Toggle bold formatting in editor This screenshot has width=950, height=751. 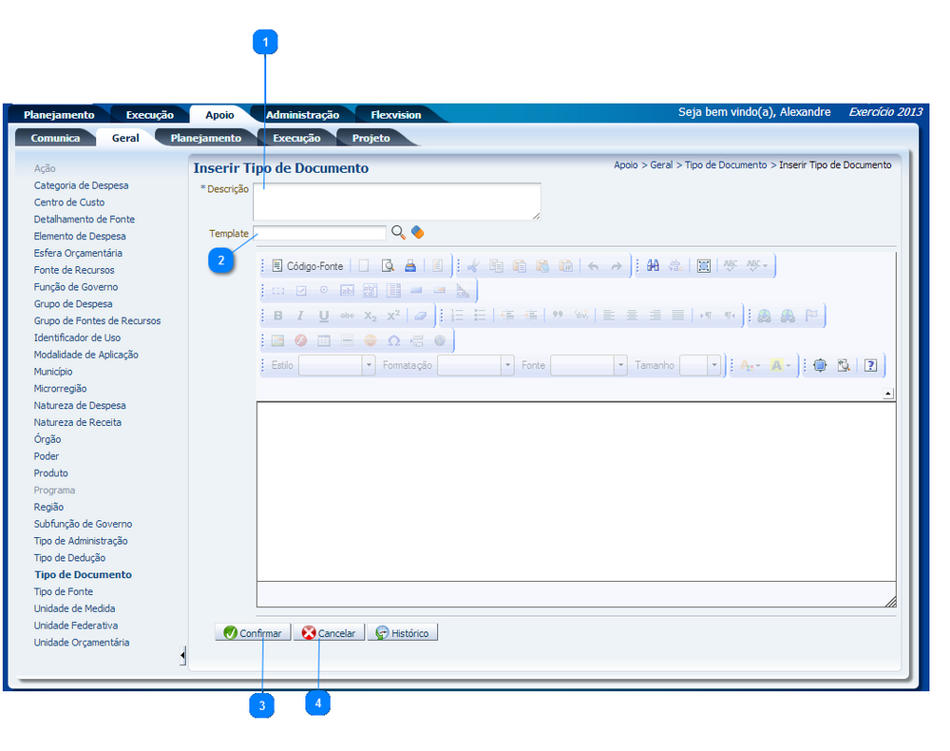pyautogui.click(x=278, y=316)
